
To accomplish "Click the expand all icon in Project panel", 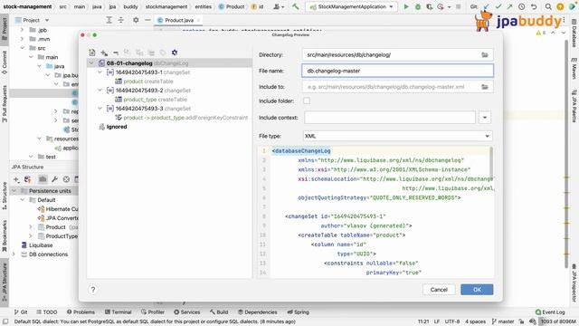I will [109, 20].
